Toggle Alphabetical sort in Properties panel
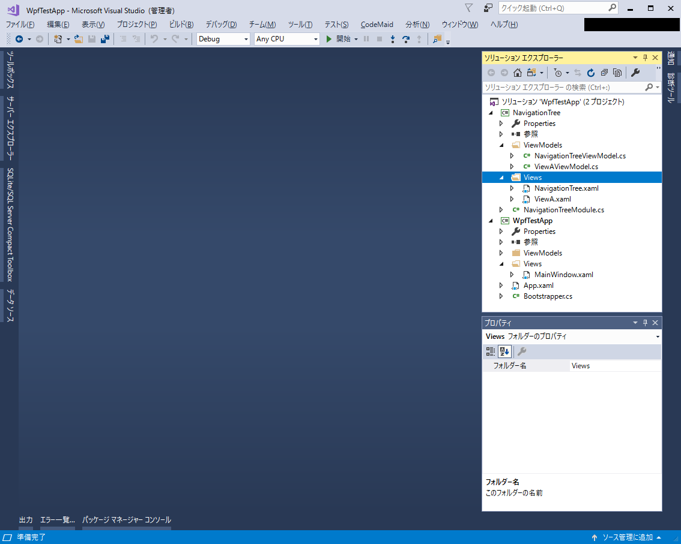The image size is (681, 544). [x=504, y=351]
